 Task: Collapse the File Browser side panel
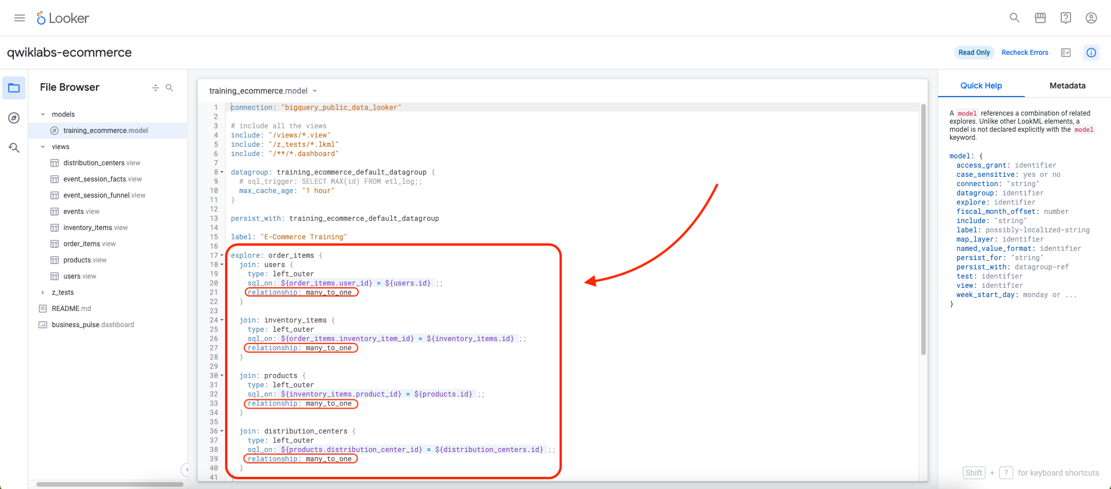(x=185, y=469)
